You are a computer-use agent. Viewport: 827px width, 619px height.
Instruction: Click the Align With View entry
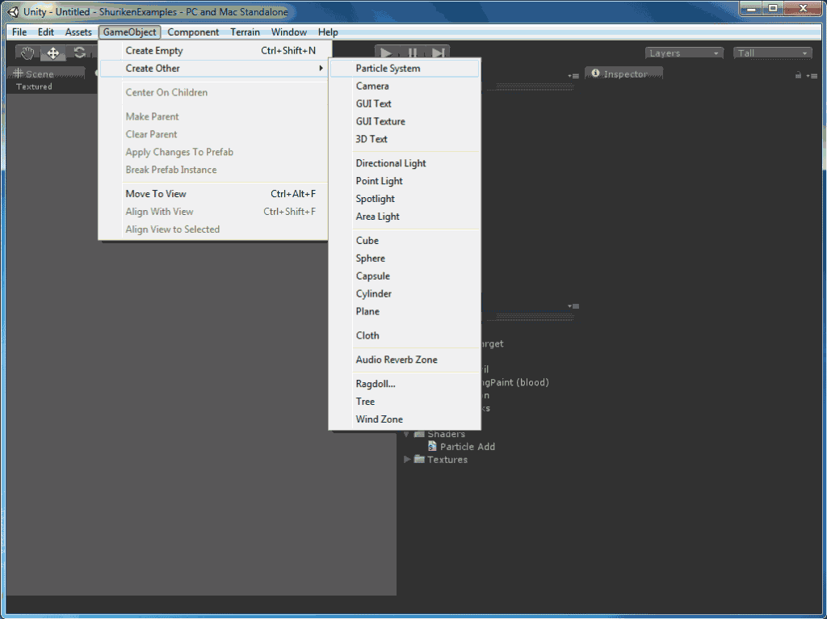pyautogui.click(x=213, y=212)
